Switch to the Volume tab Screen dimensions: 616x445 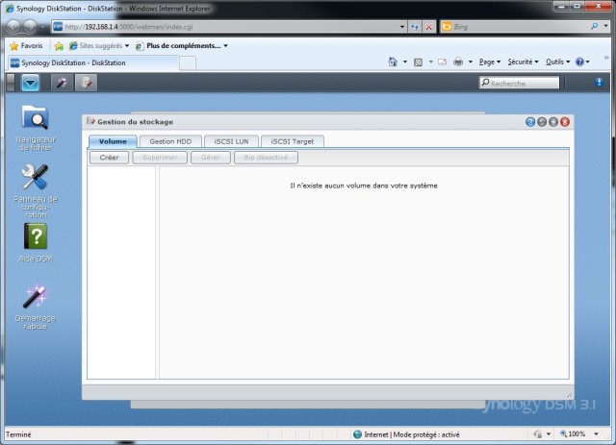tap(113, 141)
